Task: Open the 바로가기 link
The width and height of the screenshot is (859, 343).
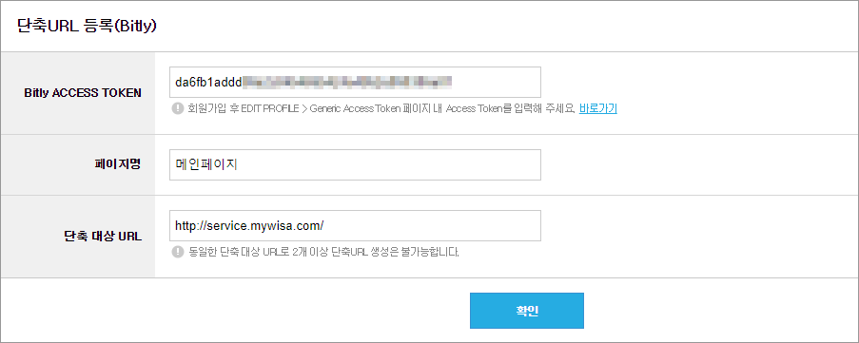Action: 598,108
